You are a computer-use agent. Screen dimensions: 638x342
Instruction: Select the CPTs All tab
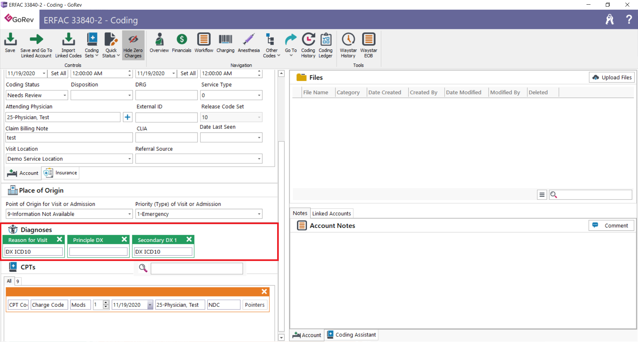tap(9, 281)
